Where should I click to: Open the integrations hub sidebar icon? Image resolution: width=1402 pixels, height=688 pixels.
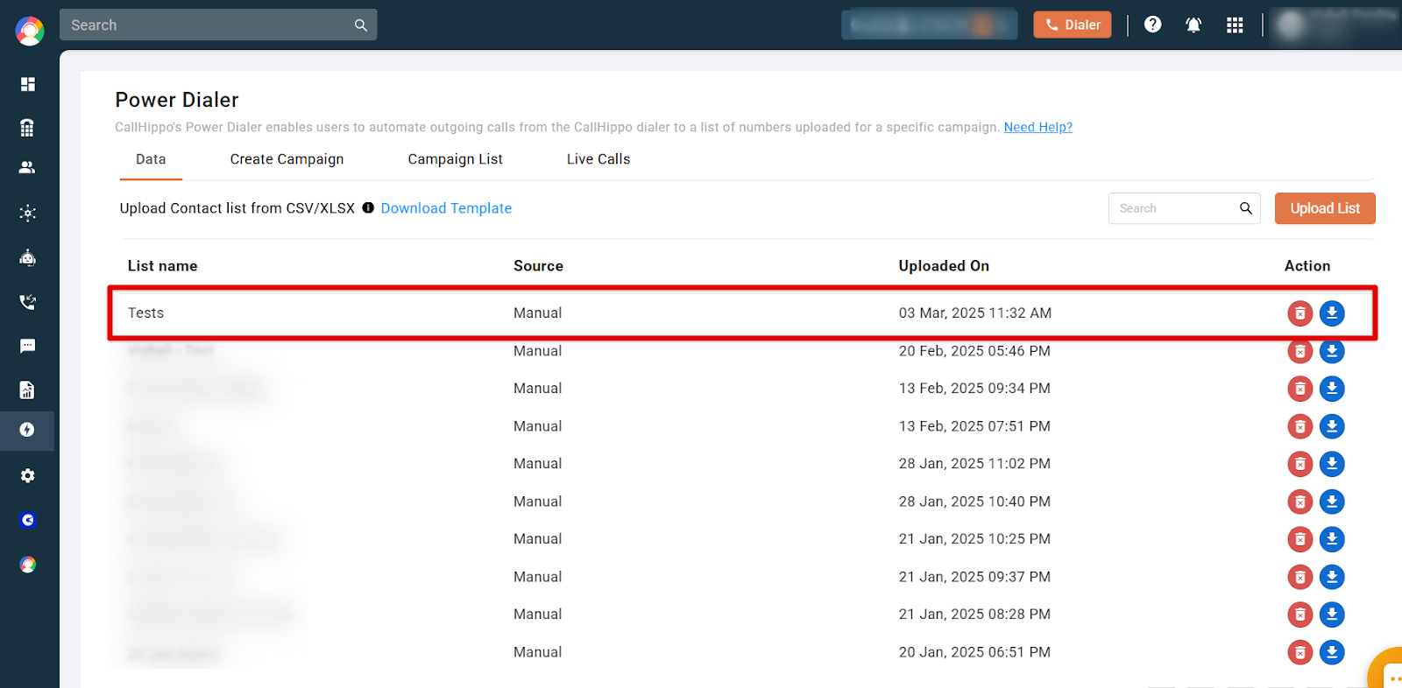28,213
